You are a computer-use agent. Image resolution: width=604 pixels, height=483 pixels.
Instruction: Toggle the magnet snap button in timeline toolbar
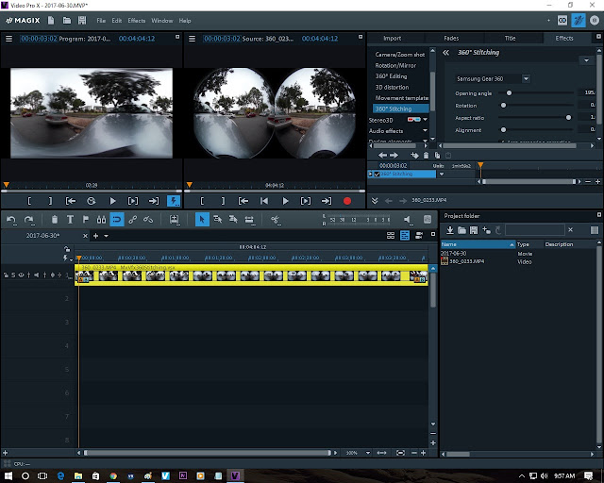117,219
